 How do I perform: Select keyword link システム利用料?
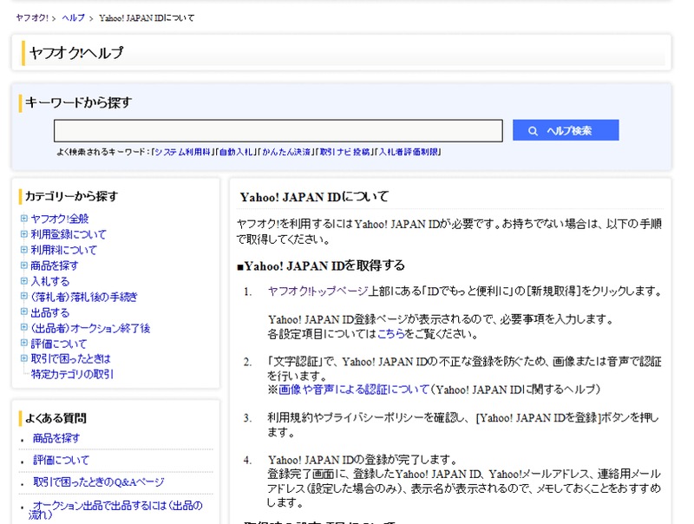(x=182, y=152)
